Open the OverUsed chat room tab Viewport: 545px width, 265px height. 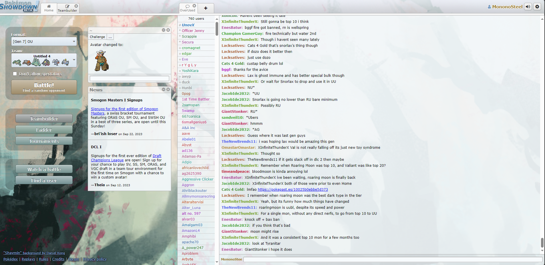(x=188, y=8)
